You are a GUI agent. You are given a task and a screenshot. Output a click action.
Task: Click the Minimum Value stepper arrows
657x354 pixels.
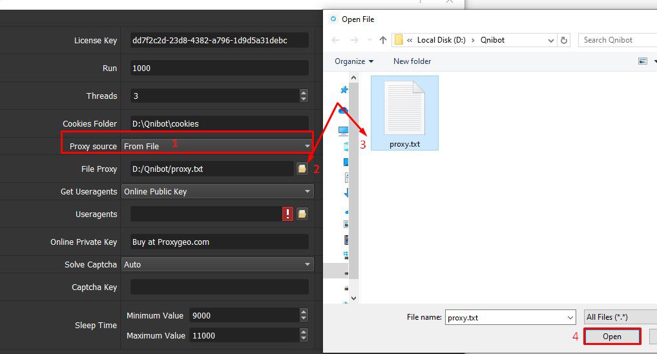click(304, 315)
